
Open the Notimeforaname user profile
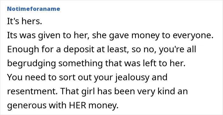[33, 9]
